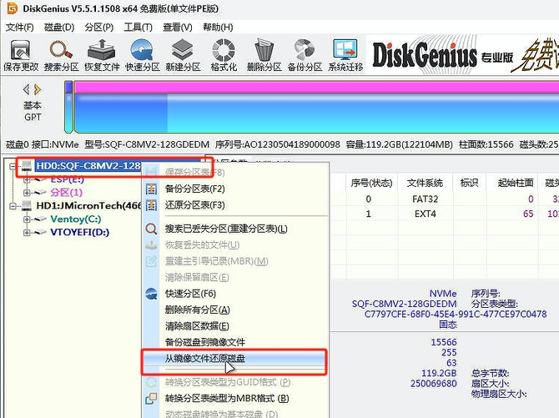Click the New Partition (新建分区) toolbar icon

(183, 55)
